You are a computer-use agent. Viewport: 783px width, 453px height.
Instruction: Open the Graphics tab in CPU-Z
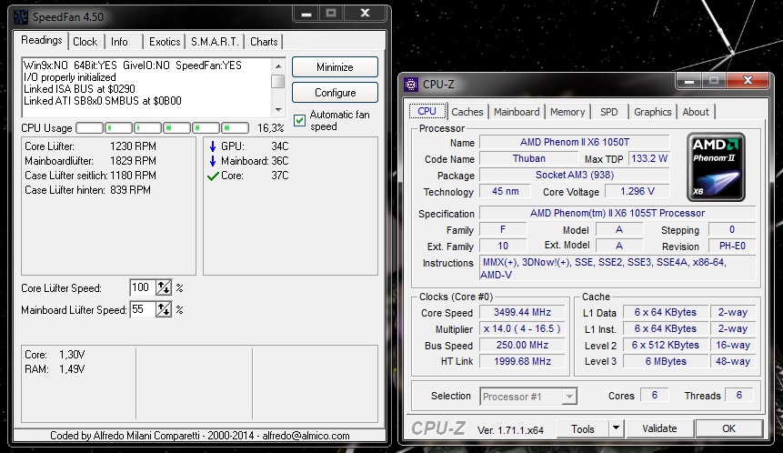tap(653, 112)
